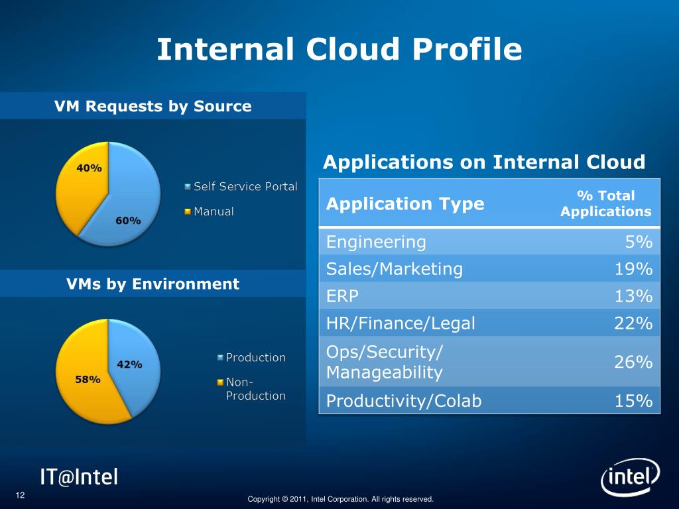Click the VM Requests by Source heading
Viewport: 679px width, 509px height.
click(x=153, y=106)
